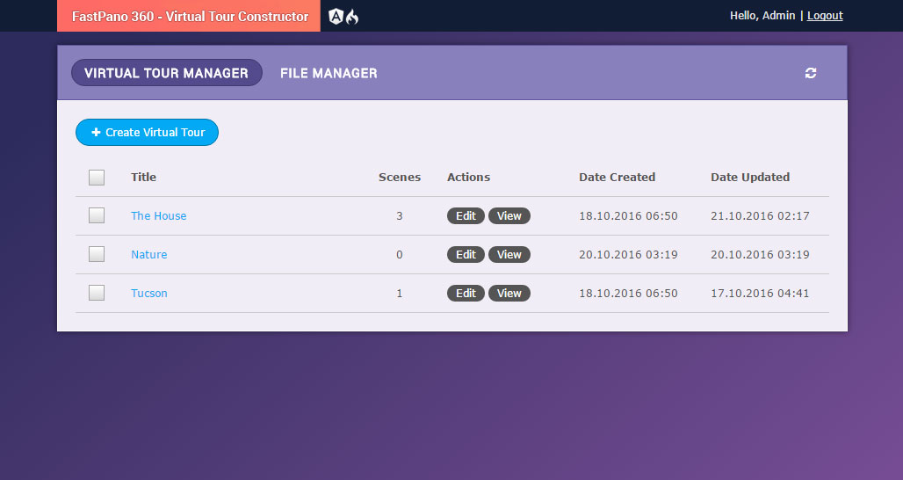Click the flame icon in top bar
903x480 pixels.
coord(352,16)
